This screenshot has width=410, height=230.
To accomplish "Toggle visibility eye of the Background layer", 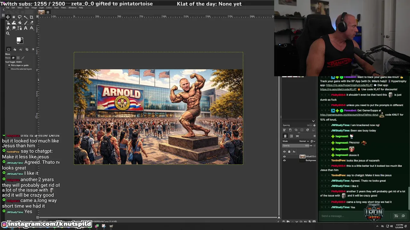I will click(284, 160).
